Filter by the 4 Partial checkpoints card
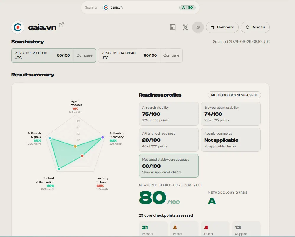 [x=184, y=229]
